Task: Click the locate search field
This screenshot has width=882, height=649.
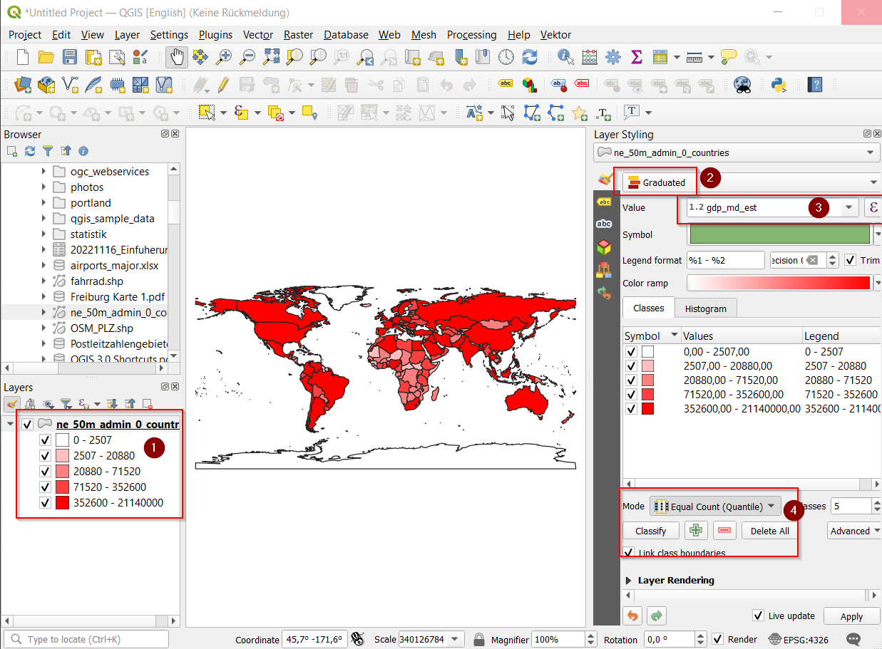Action: [86, 639]
